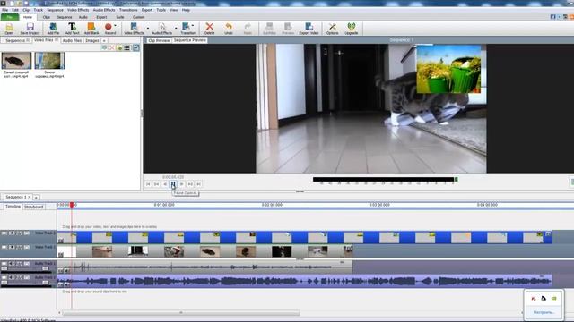Jump to the start of the sequence
This screenshot has width=574, height=322.
pos(148,184)
